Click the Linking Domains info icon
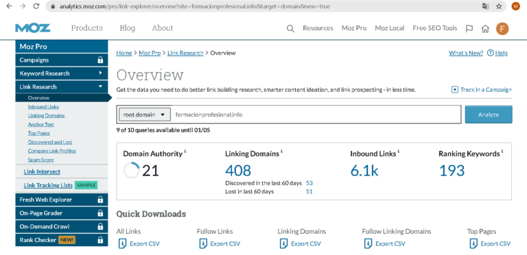 (281, 151)
